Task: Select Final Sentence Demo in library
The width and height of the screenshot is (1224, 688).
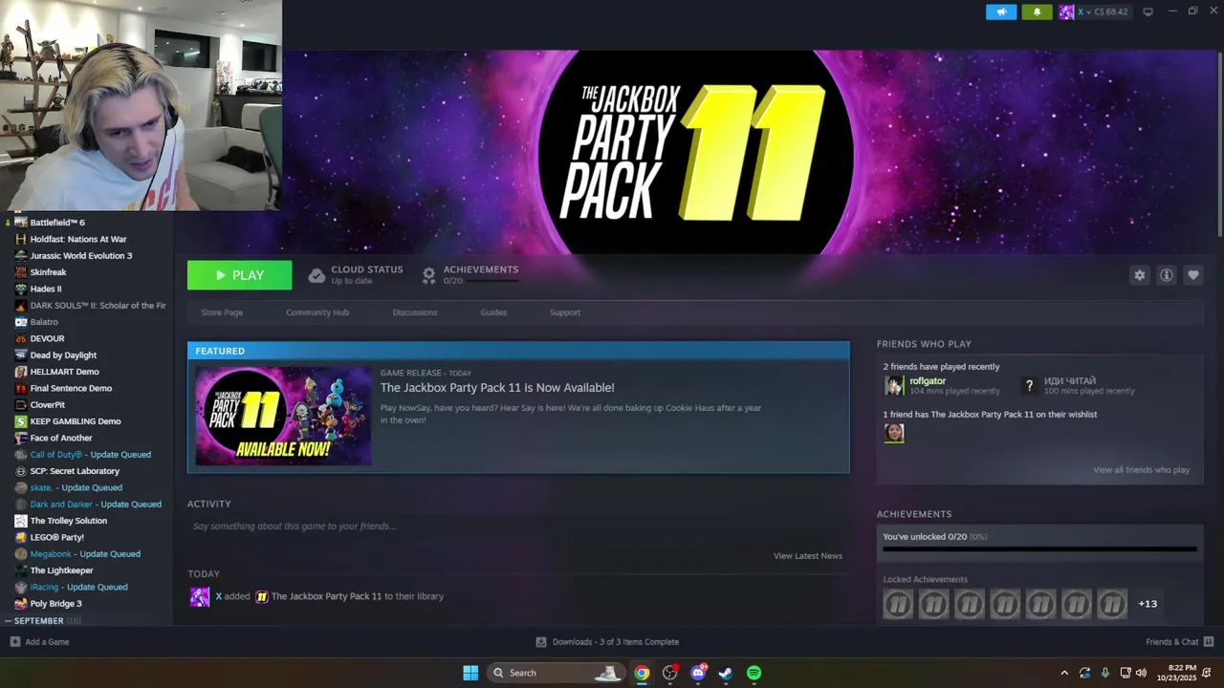Action: pos(71,388)
